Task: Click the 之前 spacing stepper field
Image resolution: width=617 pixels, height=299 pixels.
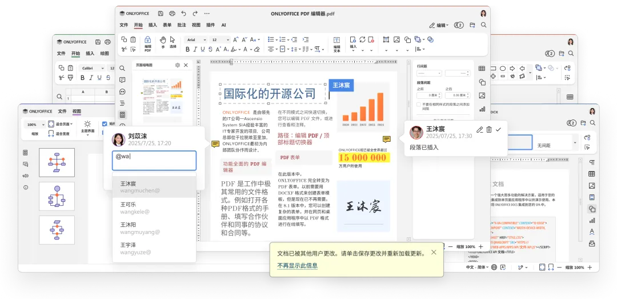Action: [429, 95]
